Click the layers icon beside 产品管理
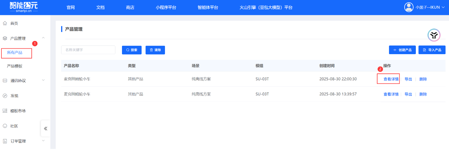The height and width of the screenshot is (157, 449). tap(5, 38)
